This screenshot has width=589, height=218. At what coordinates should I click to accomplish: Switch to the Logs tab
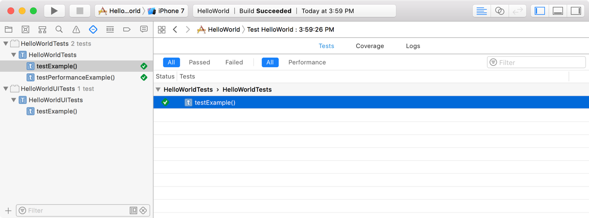pyautogui.click(x=413, y=46)
